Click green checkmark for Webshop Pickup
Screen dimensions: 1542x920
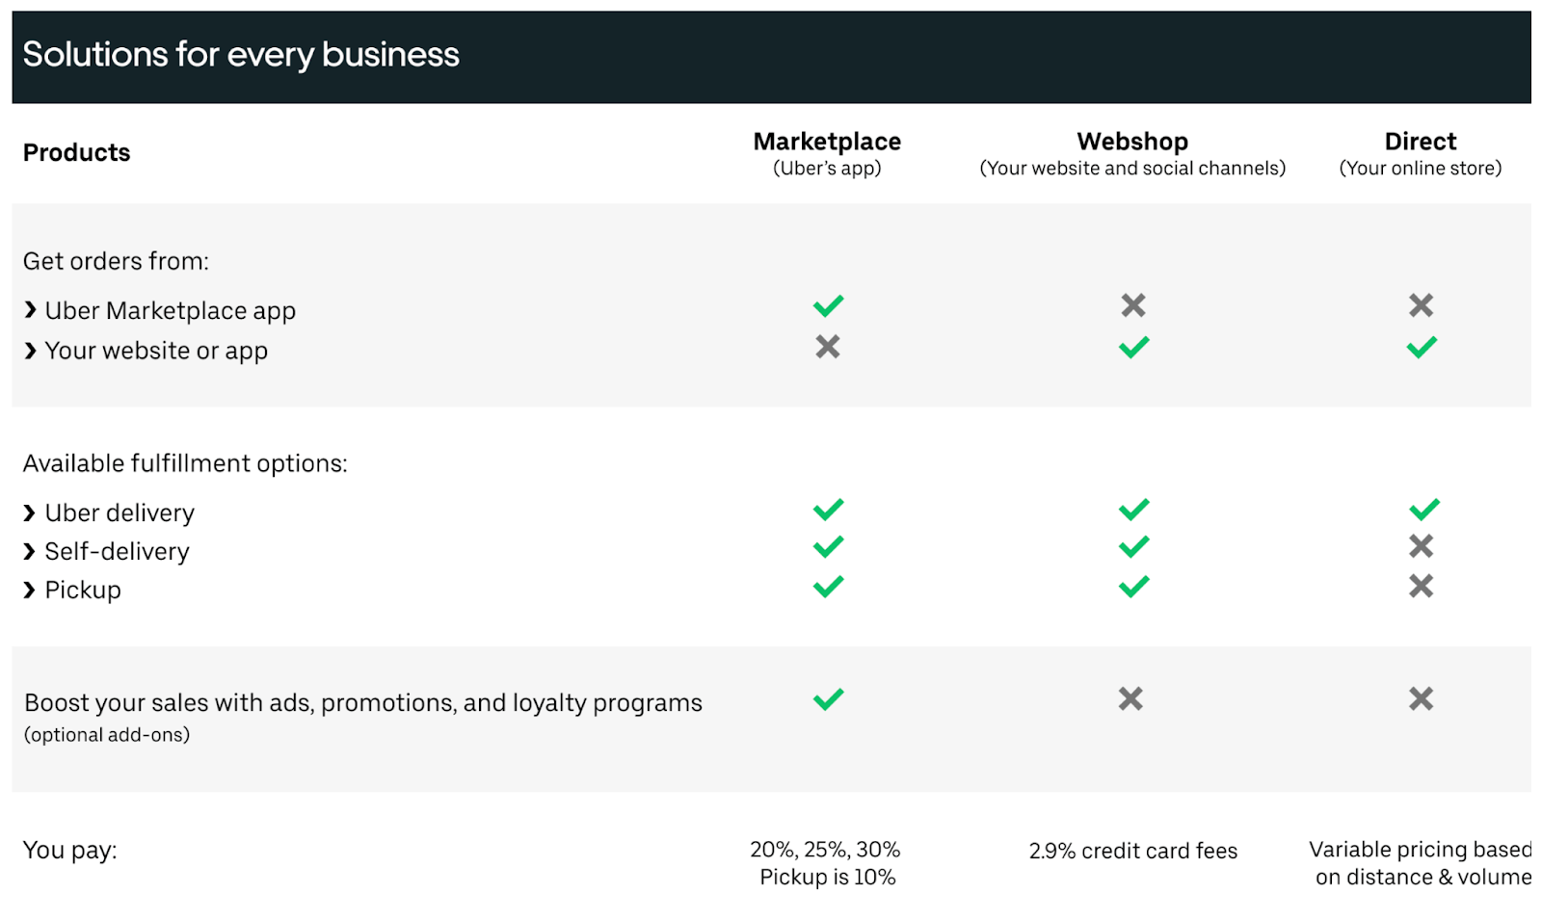coord(1133,586)
